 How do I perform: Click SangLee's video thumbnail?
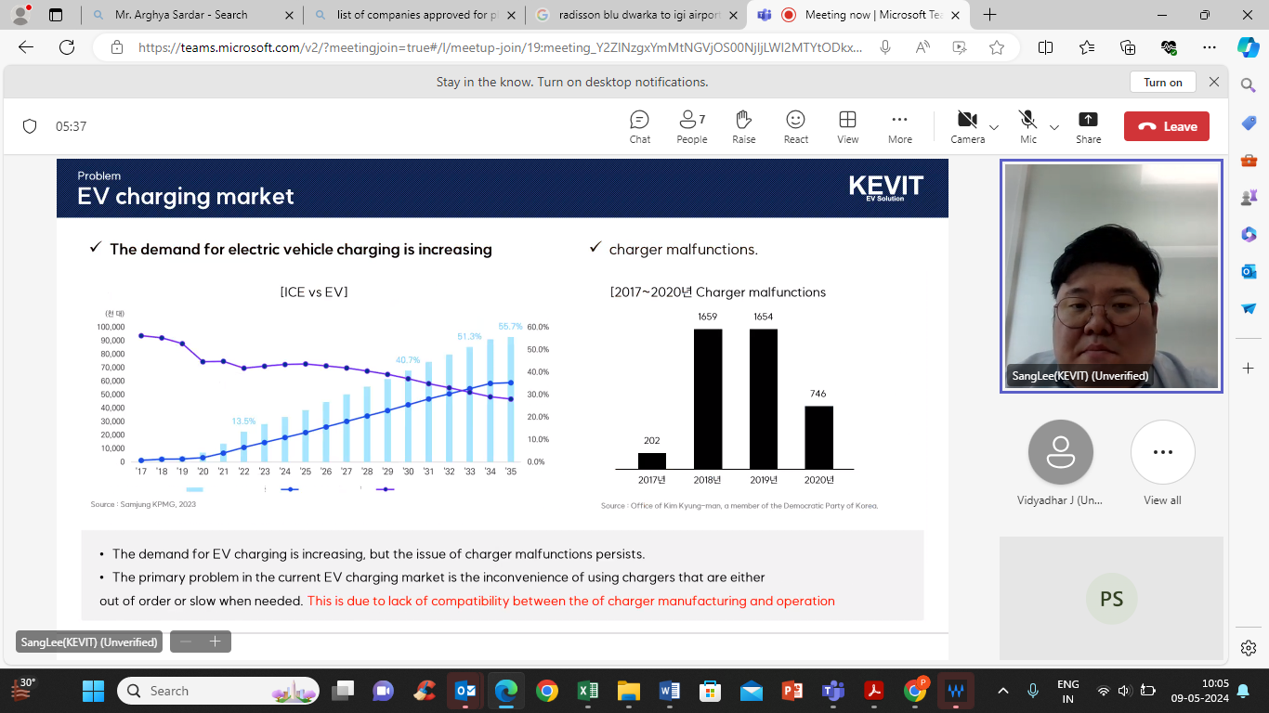tap(1111, 276)
